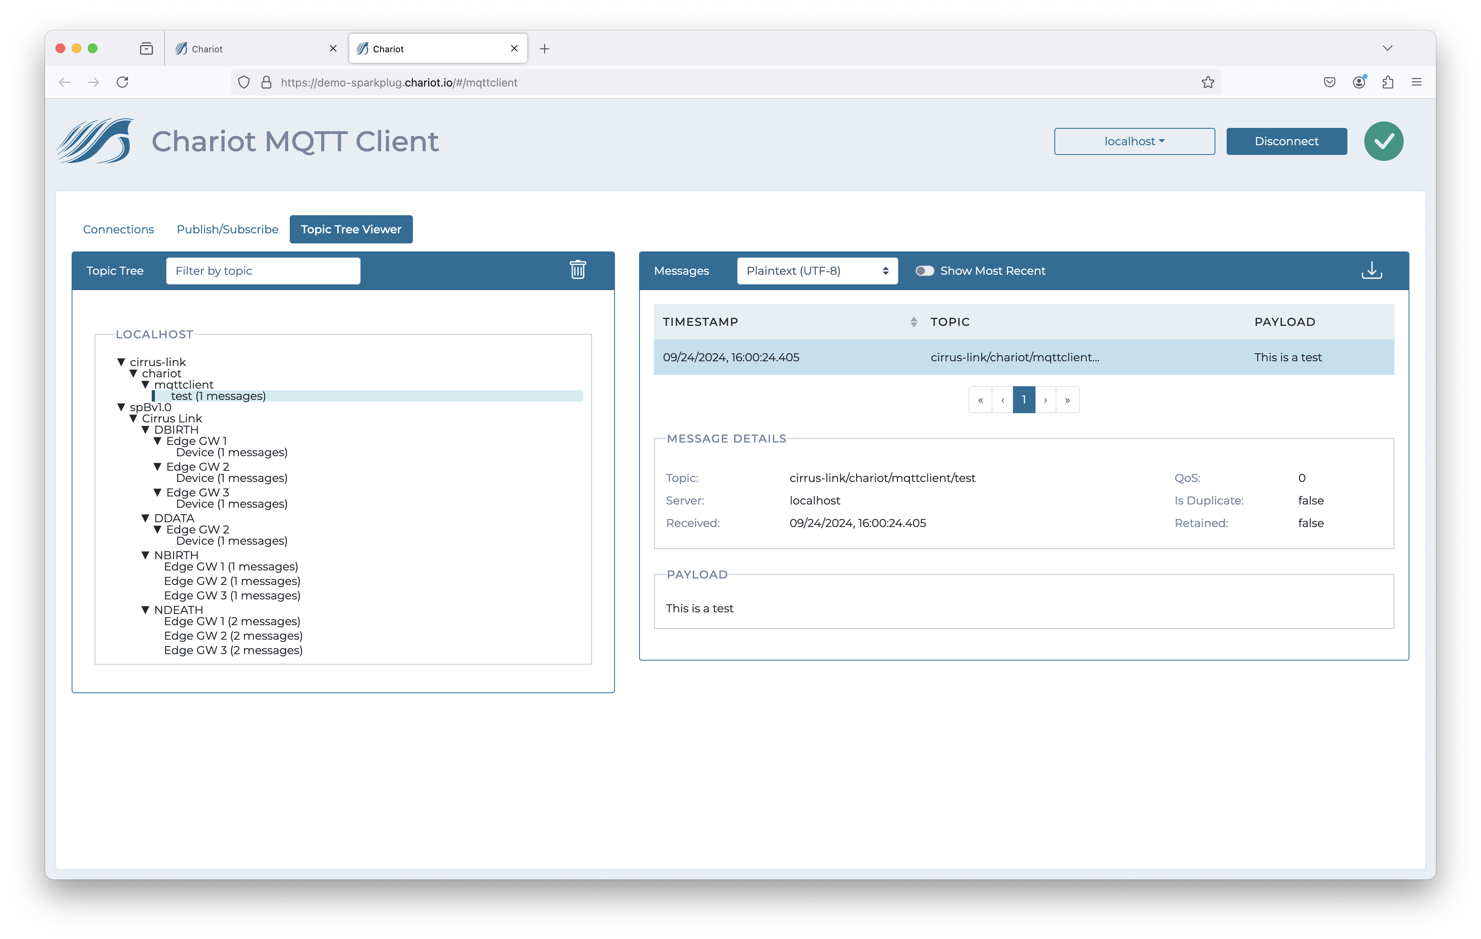Open the list all tabs chevron
1481x939 pixels.
pos(1387,48)
